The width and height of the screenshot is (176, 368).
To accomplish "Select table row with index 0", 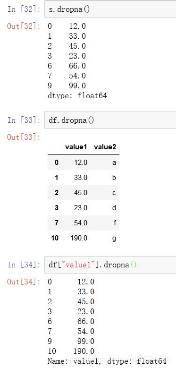I will (x=84, y=163).
